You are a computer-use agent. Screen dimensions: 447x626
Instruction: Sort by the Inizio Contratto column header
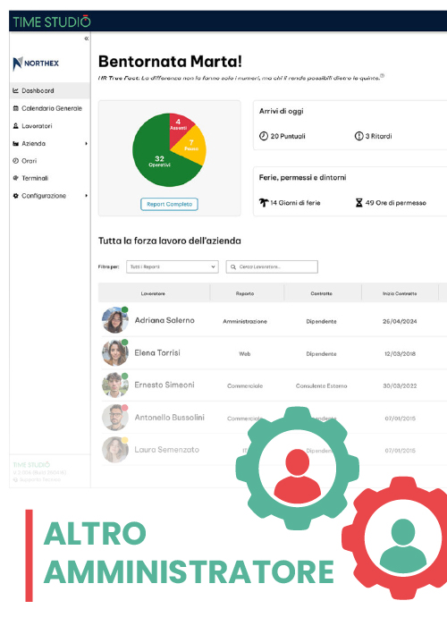point(400,293)
